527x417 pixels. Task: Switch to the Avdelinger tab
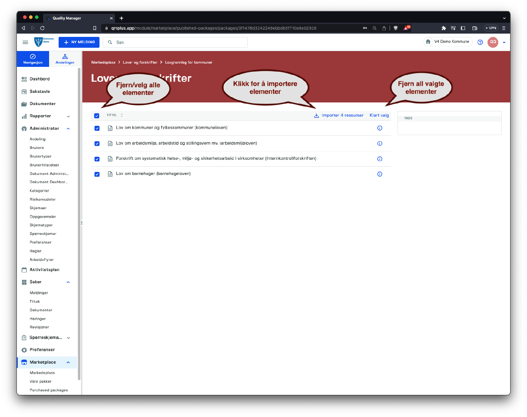click(x=65, y=59)
